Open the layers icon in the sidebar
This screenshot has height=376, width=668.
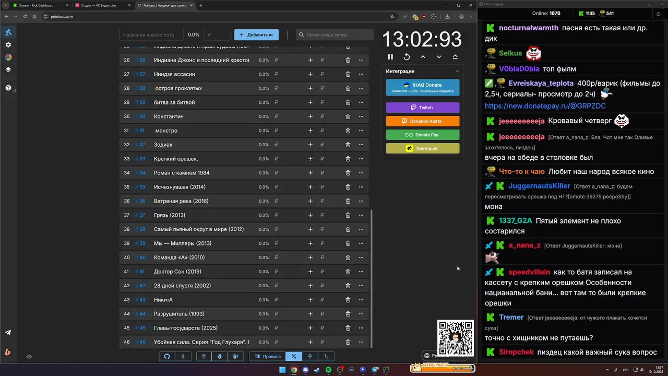(8, 69)
